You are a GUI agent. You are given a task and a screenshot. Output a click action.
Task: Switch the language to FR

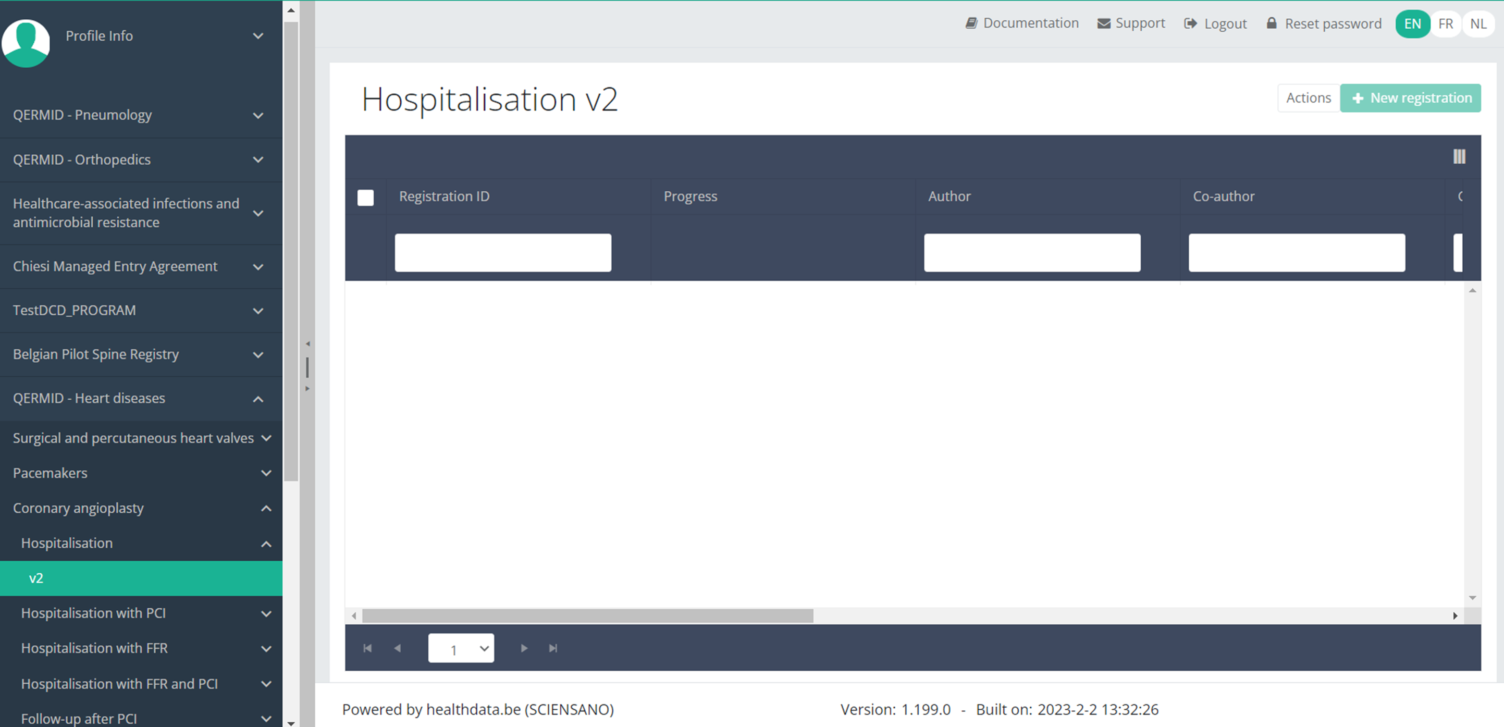click(x=1446, y=24)
